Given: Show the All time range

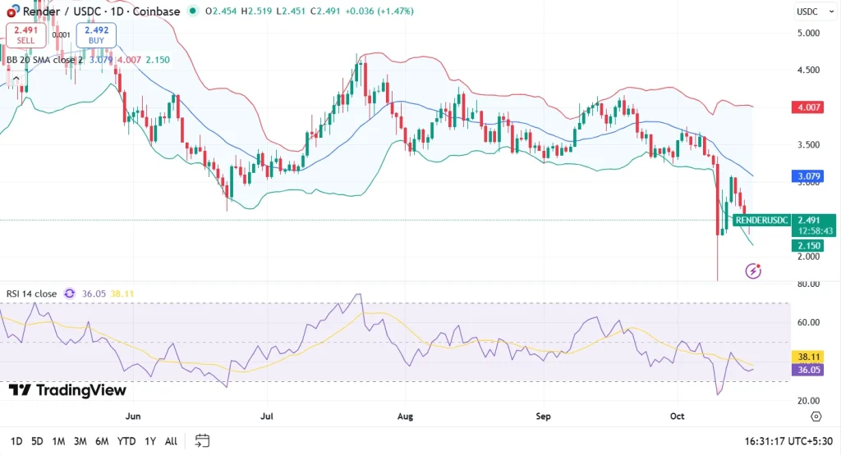Looking at the screenshot, I should tap(171, 441).
